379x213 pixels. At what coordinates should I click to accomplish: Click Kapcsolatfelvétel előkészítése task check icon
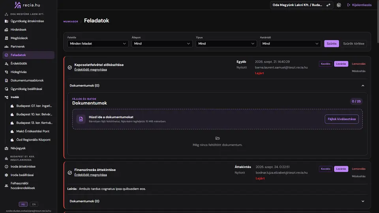69,67
